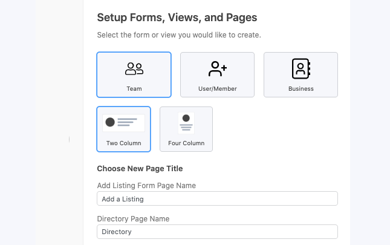Focus the Add a Listing text field
Screen dimensions: 390x245
pos(218,198)
